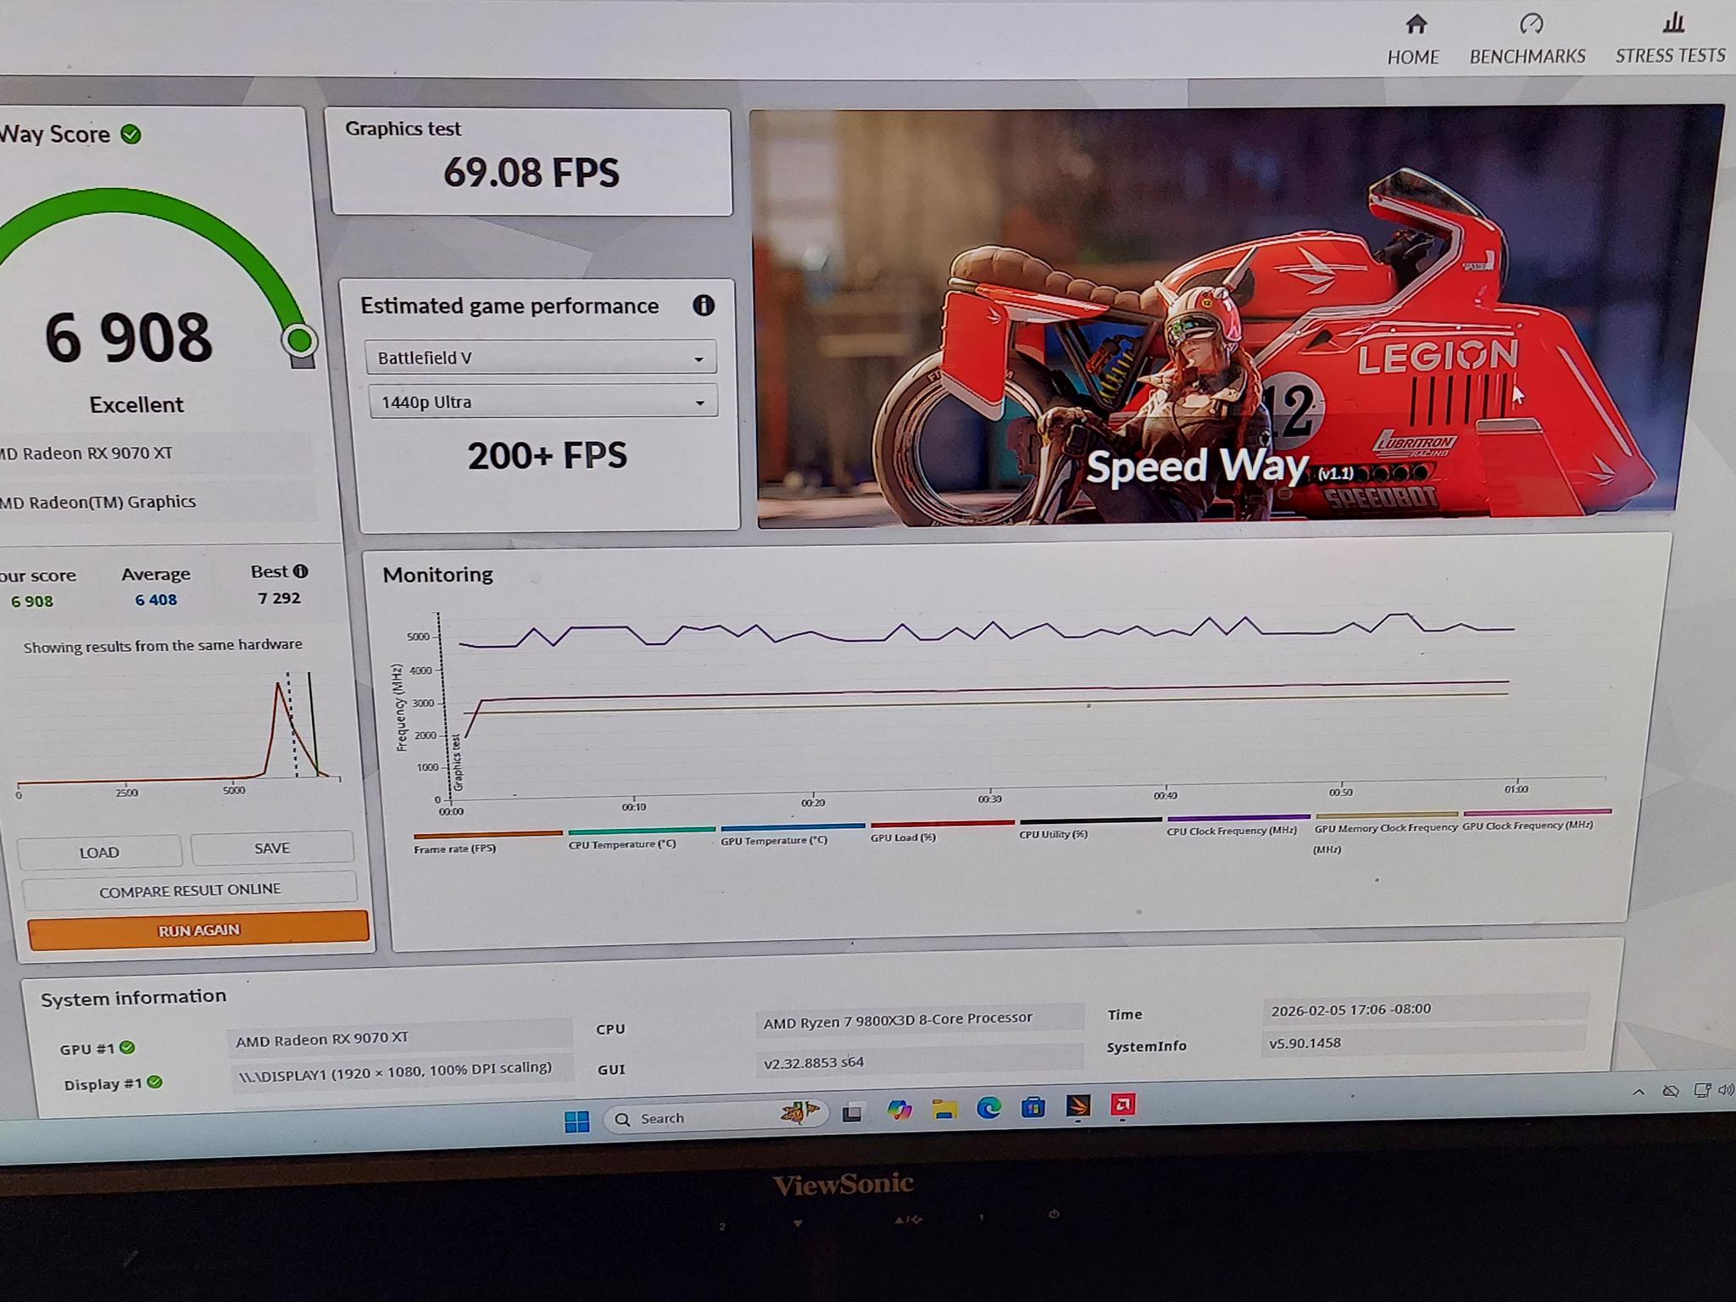Screen dimensions: 1736x1302
Task: Click the green validation check beside Score
Action: pyautogui.click(x=131, y=134)
